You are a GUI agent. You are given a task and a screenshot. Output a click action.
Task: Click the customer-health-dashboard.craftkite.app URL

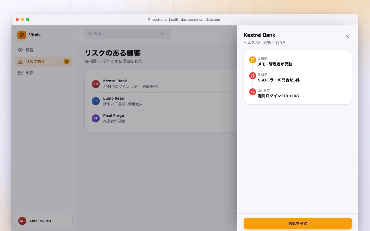click(186, 20)
